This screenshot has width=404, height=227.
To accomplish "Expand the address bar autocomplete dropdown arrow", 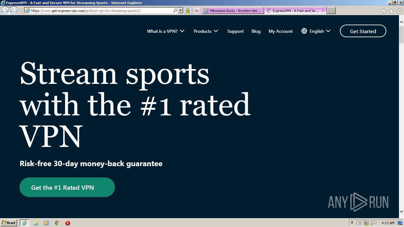I will [181, 10].
